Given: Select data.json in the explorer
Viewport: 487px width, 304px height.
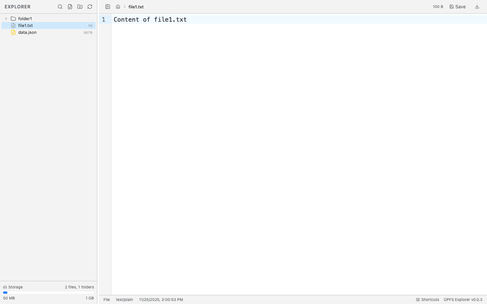Looking at the screenshot, I should [x=27, y=32].
